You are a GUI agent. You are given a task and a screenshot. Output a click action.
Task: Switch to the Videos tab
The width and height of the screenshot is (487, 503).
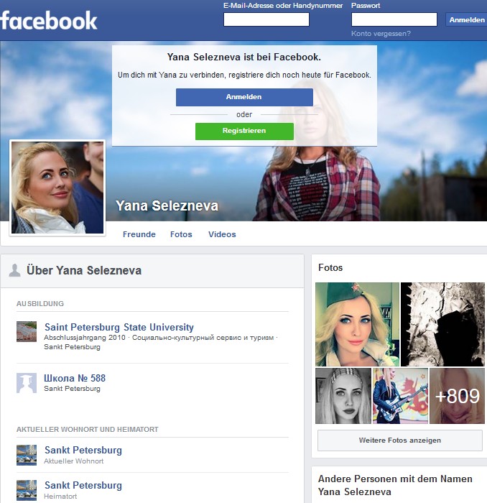222,234
